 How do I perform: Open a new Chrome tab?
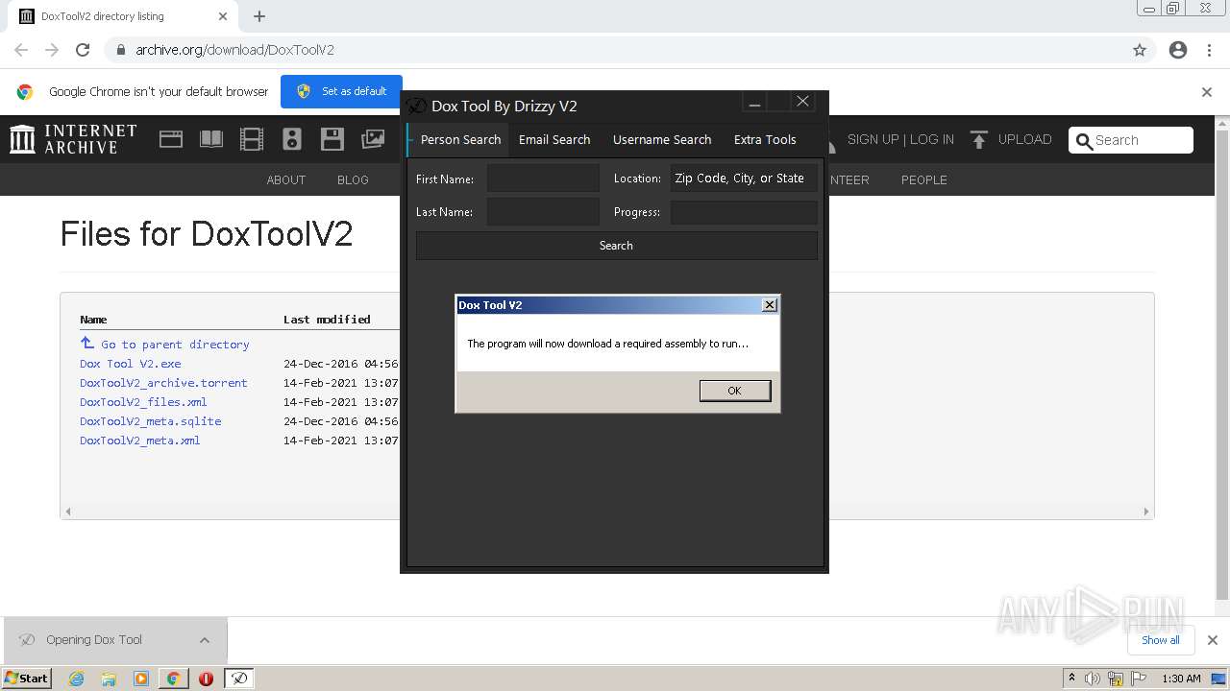(x=259, y=16)
